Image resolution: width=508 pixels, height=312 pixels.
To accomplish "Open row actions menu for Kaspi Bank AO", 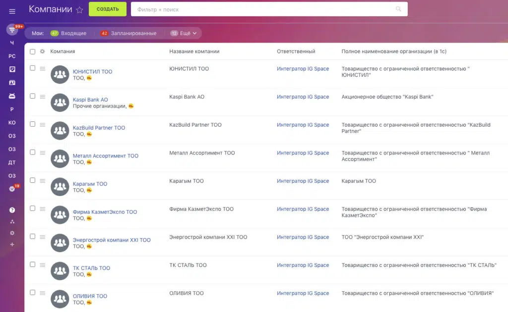I will point(43,97).
